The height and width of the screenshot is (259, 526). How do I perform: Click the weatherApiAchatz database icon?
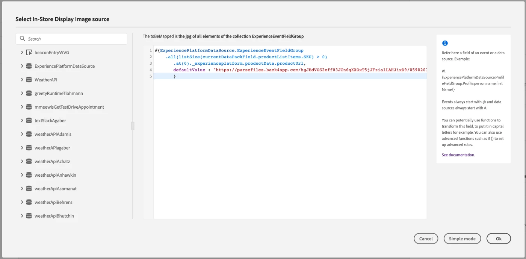coord(29,162)
